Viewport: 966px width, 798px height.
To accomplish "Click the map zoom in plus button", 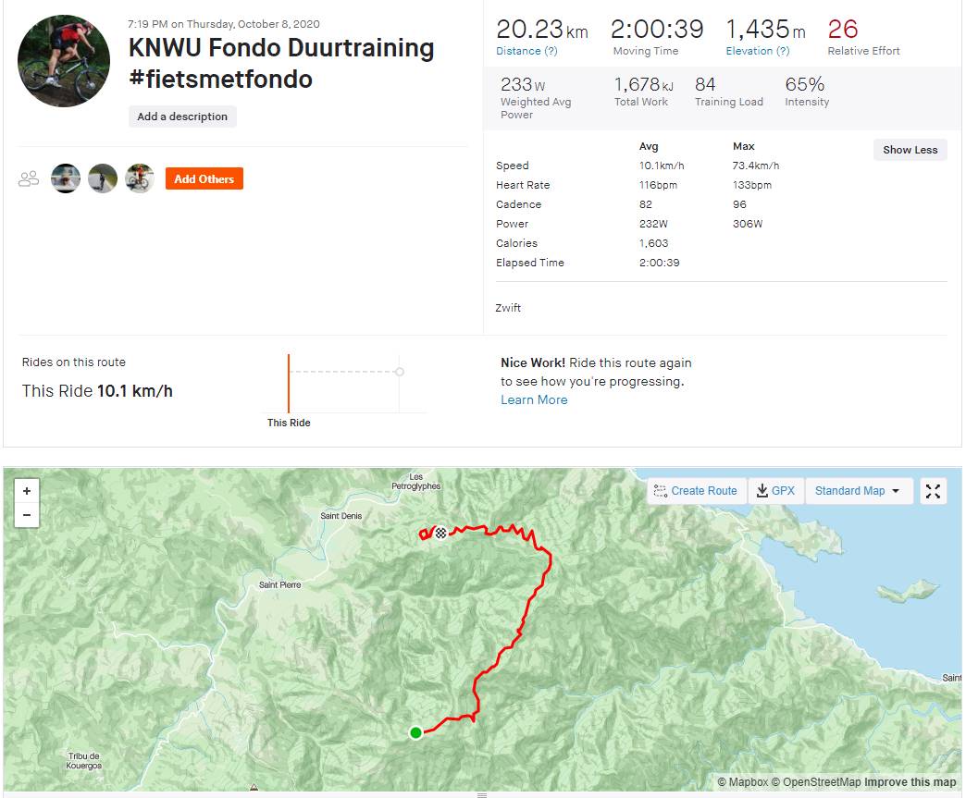I will (x=27, y=491).
